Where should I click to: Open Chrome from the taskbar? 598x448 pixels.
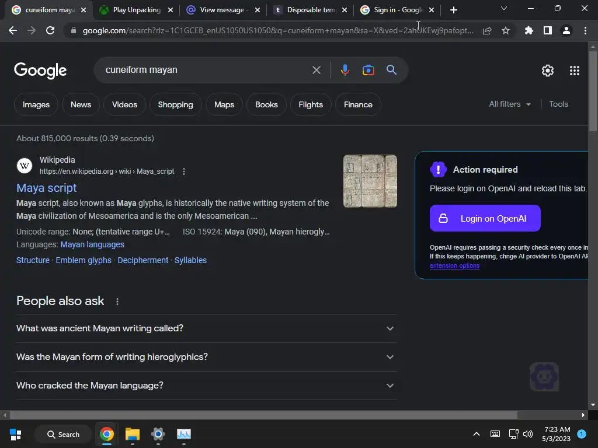click(x=107, y=434)
